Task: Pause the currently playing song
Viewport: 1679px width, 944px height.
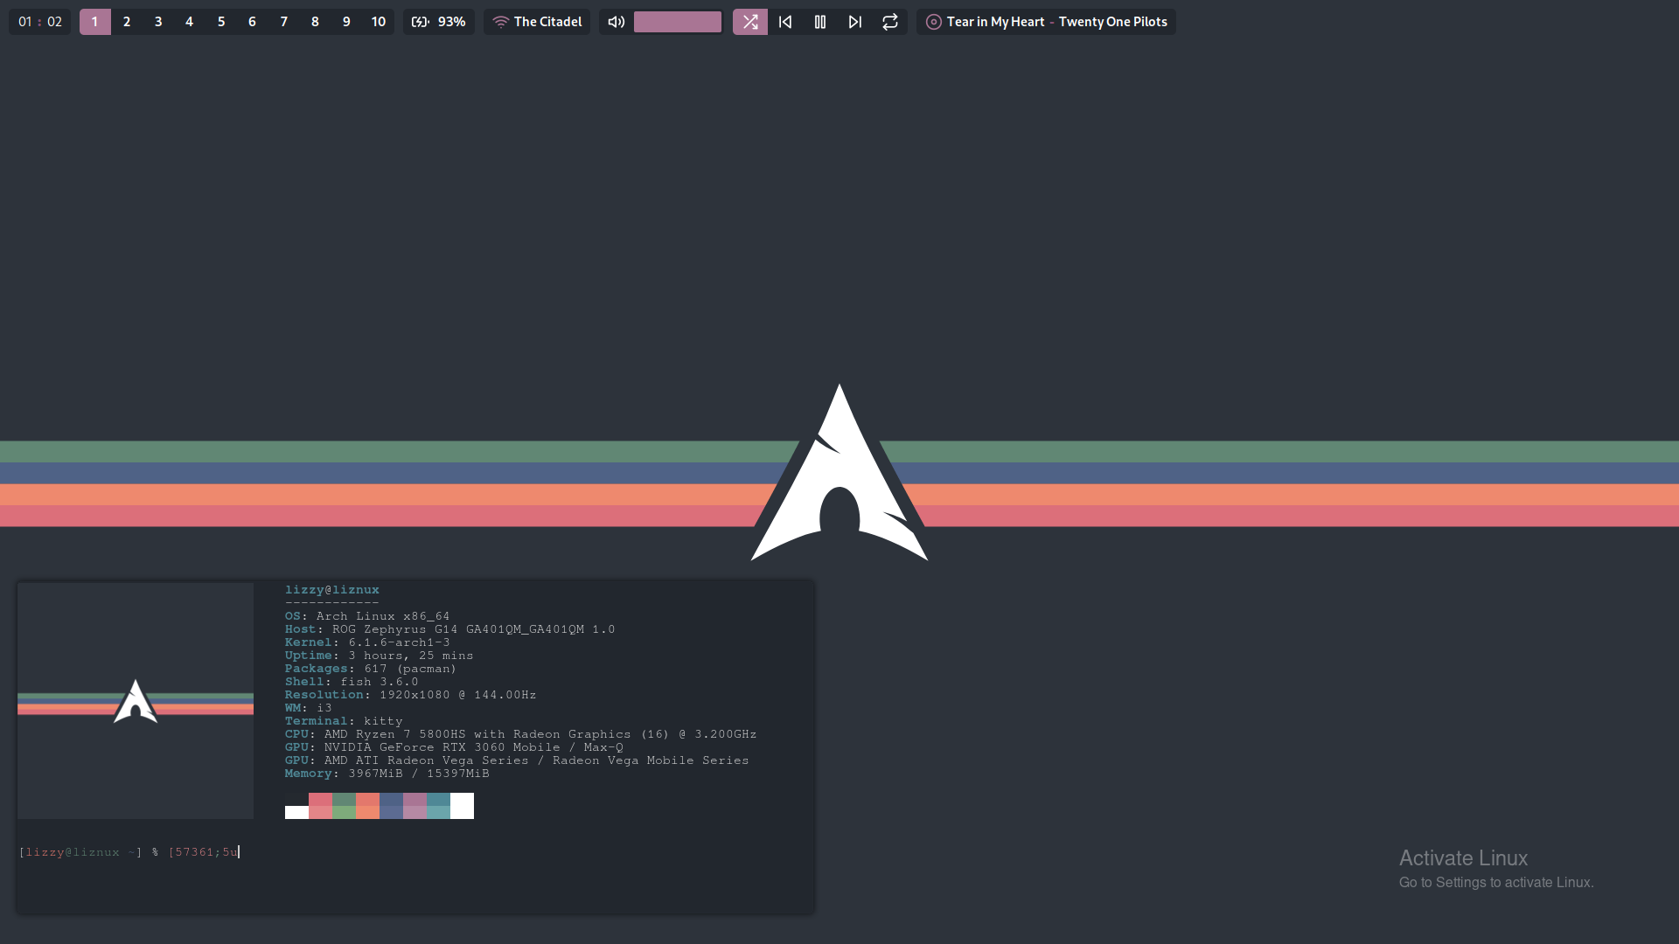Action: click(x=820, y=22)
